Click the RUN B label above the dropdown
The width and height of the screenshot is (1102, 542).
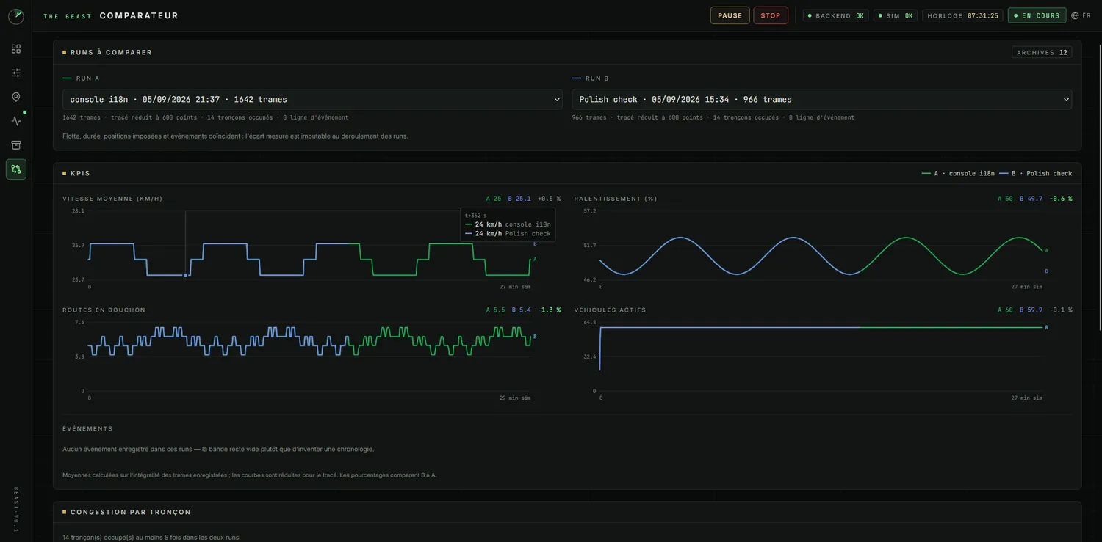[x=597, y=78]
